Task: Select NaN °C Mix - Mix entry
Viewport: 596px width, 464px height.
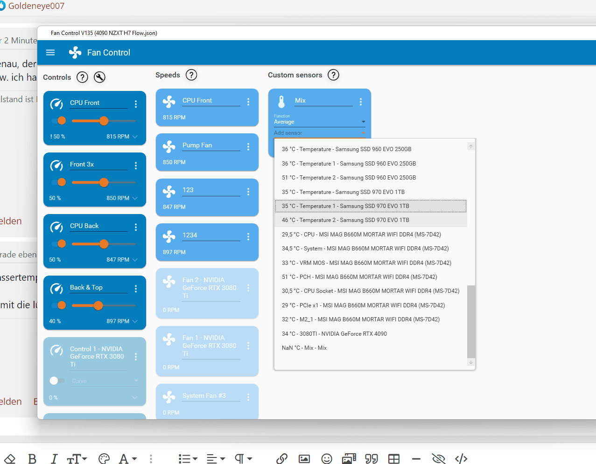Action: 371,348
